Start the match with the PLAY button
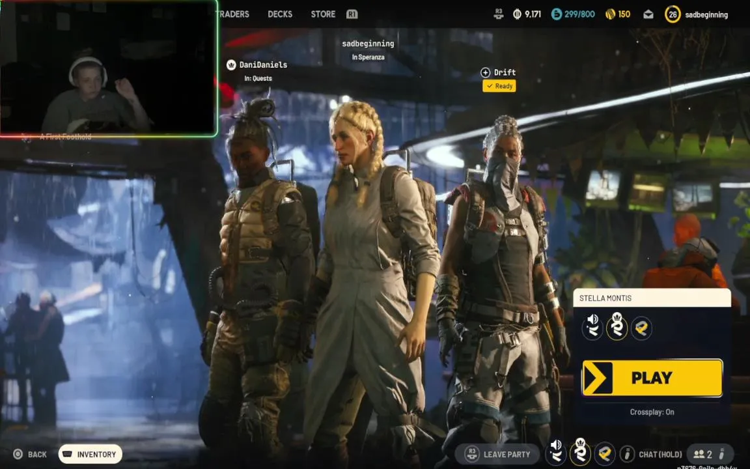This screenshot has width=750, height=469. click(652, 378)
